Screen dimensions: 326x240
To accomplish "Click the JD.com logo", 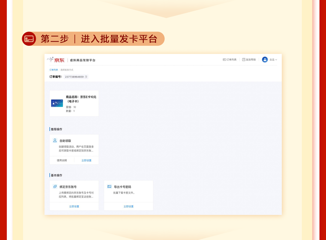I will coord(56,60).
